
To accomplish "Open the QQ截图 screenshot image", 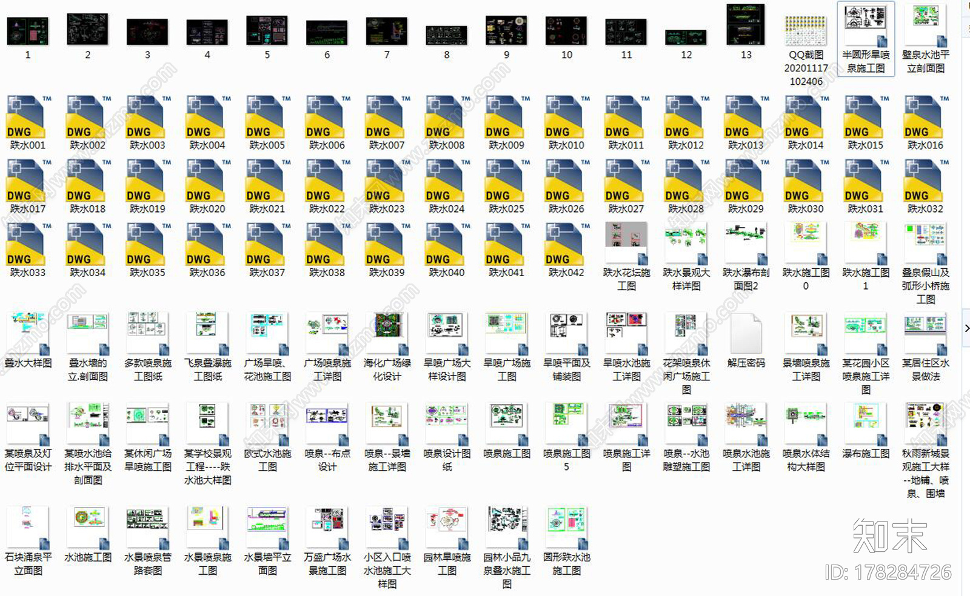I will click(806, 31).
